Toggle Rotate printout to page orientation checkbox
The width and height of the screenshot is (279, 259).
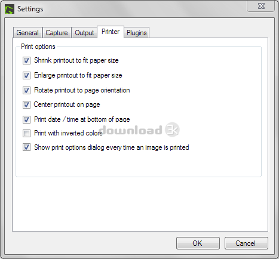pyautogui.click(x=26, y=90)
